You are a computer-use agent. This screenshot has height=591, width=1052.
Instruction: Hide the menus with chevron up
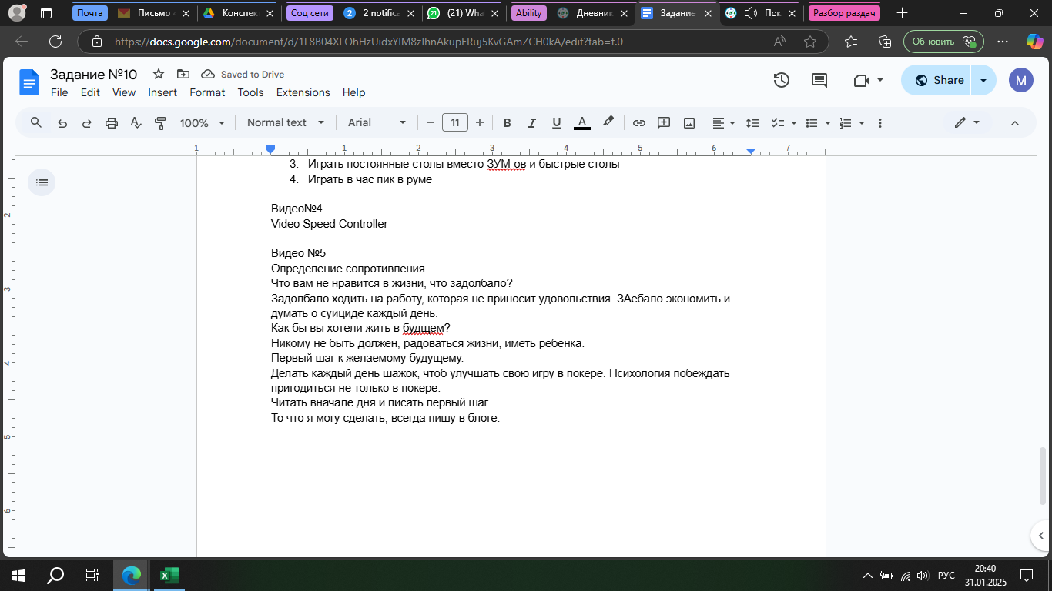tap(1015, 122)
